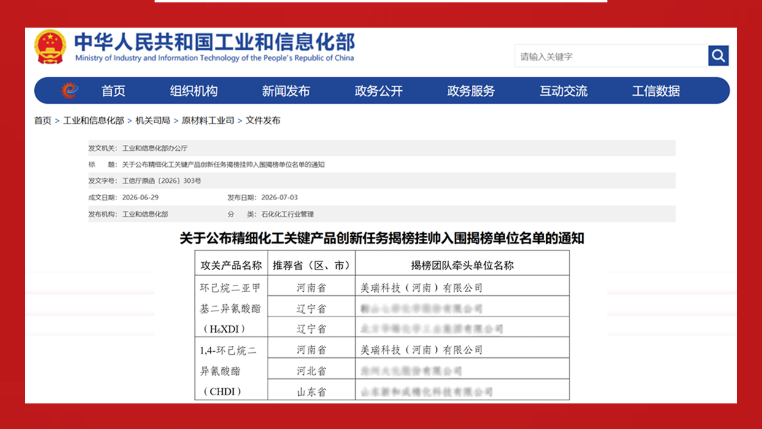Click the 成文日期 value 2026-06-29
Image resolution: width=762 pixels, height=429 pixels.
pyautogui.click(x=140, y=198)
